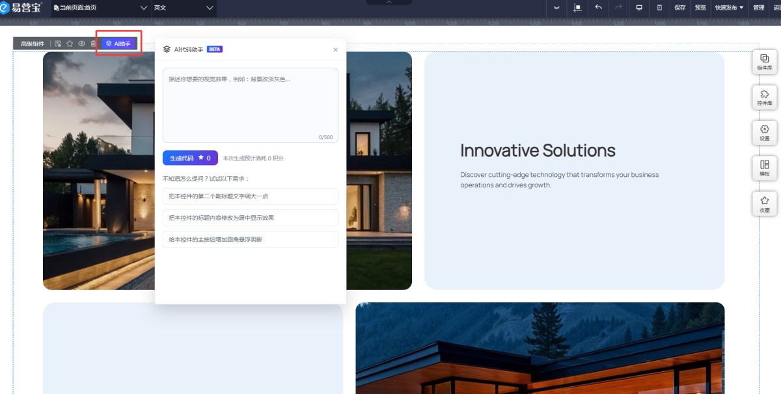
Task: Close the AI代码助手 panel
Action: coord(335,49)
